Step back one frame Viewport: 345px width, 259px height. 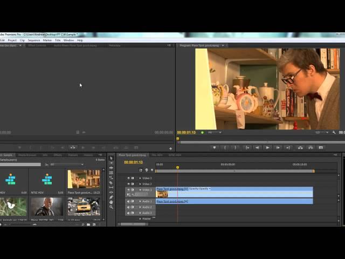(257, 147)
